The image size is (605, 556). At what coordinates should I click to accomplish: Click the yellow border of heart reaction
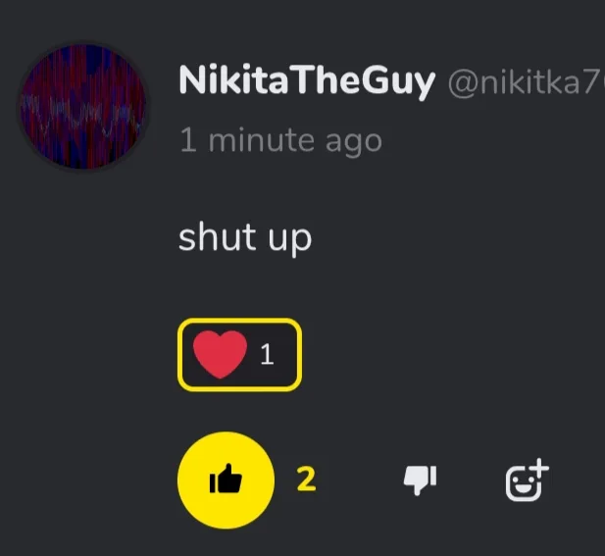(x=239, y=321)
